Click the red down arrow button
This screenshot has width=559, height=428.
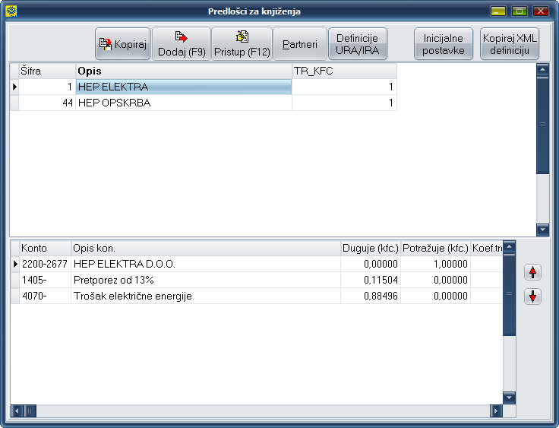[533, 296]
